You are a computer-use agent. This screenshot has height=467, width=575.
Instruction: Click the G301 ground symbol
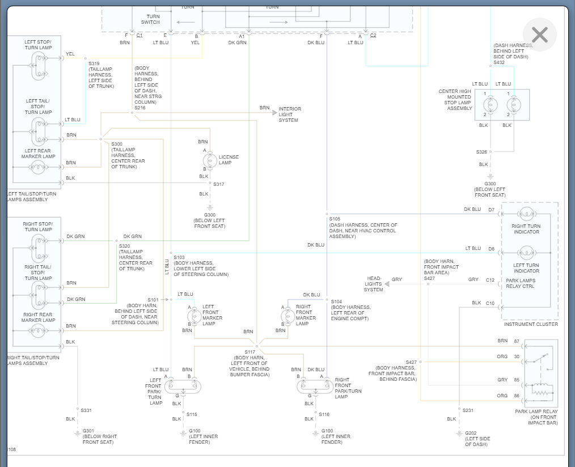coord(77,433)
